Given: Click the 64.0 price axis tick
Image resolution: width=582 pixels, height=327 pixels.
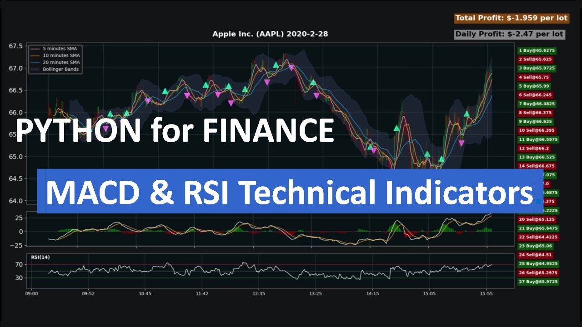Looking at the screenshot, I should [x=15, y=201].
